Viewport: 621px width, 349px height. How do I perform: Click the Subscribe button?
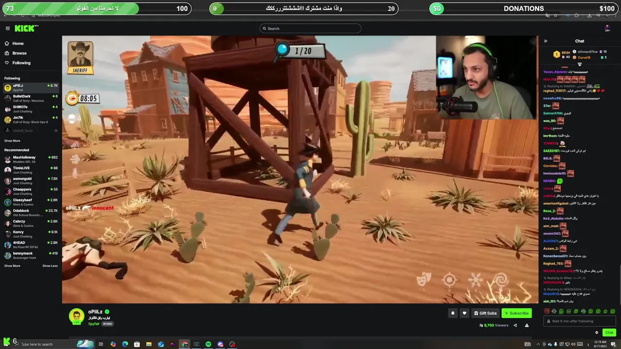(x=517, y=313)
